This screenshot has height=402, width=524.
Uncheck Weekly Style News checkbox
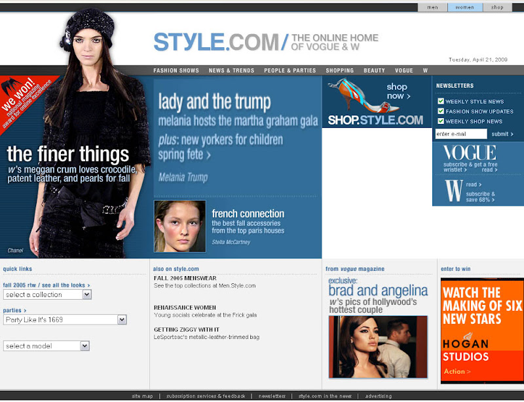(x=441, y=101)
